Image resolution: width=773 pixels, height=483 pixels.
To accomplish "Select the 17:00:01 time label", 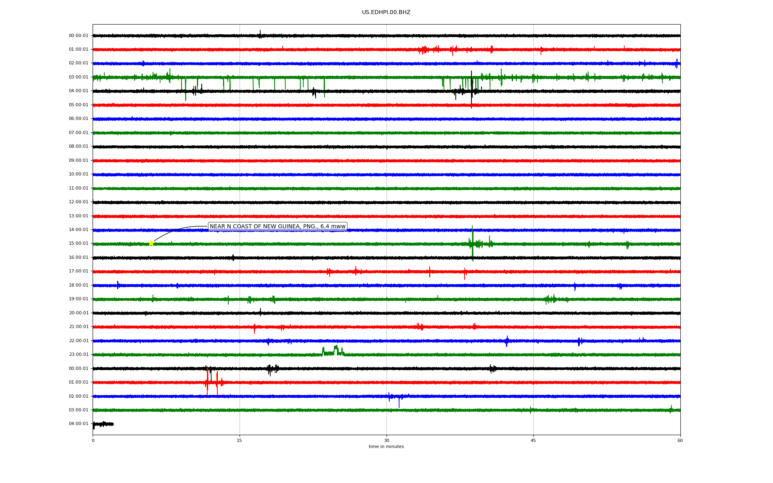I will [x=79, y=271].
